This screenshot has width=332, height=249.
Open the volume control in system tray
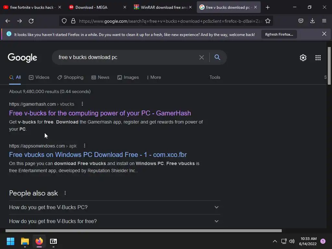click(x=292, y=241)
